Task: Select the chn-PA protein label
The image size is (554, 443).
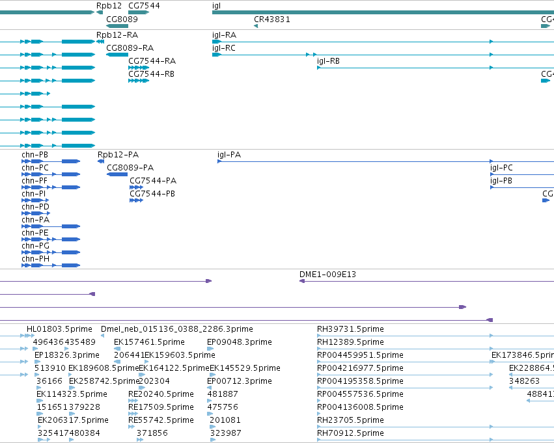Action: coord(35,220)
